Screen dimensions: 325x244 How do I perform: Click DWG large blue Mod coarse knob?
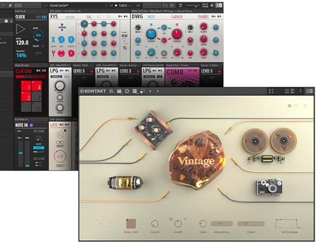click(x=152, y=34)
